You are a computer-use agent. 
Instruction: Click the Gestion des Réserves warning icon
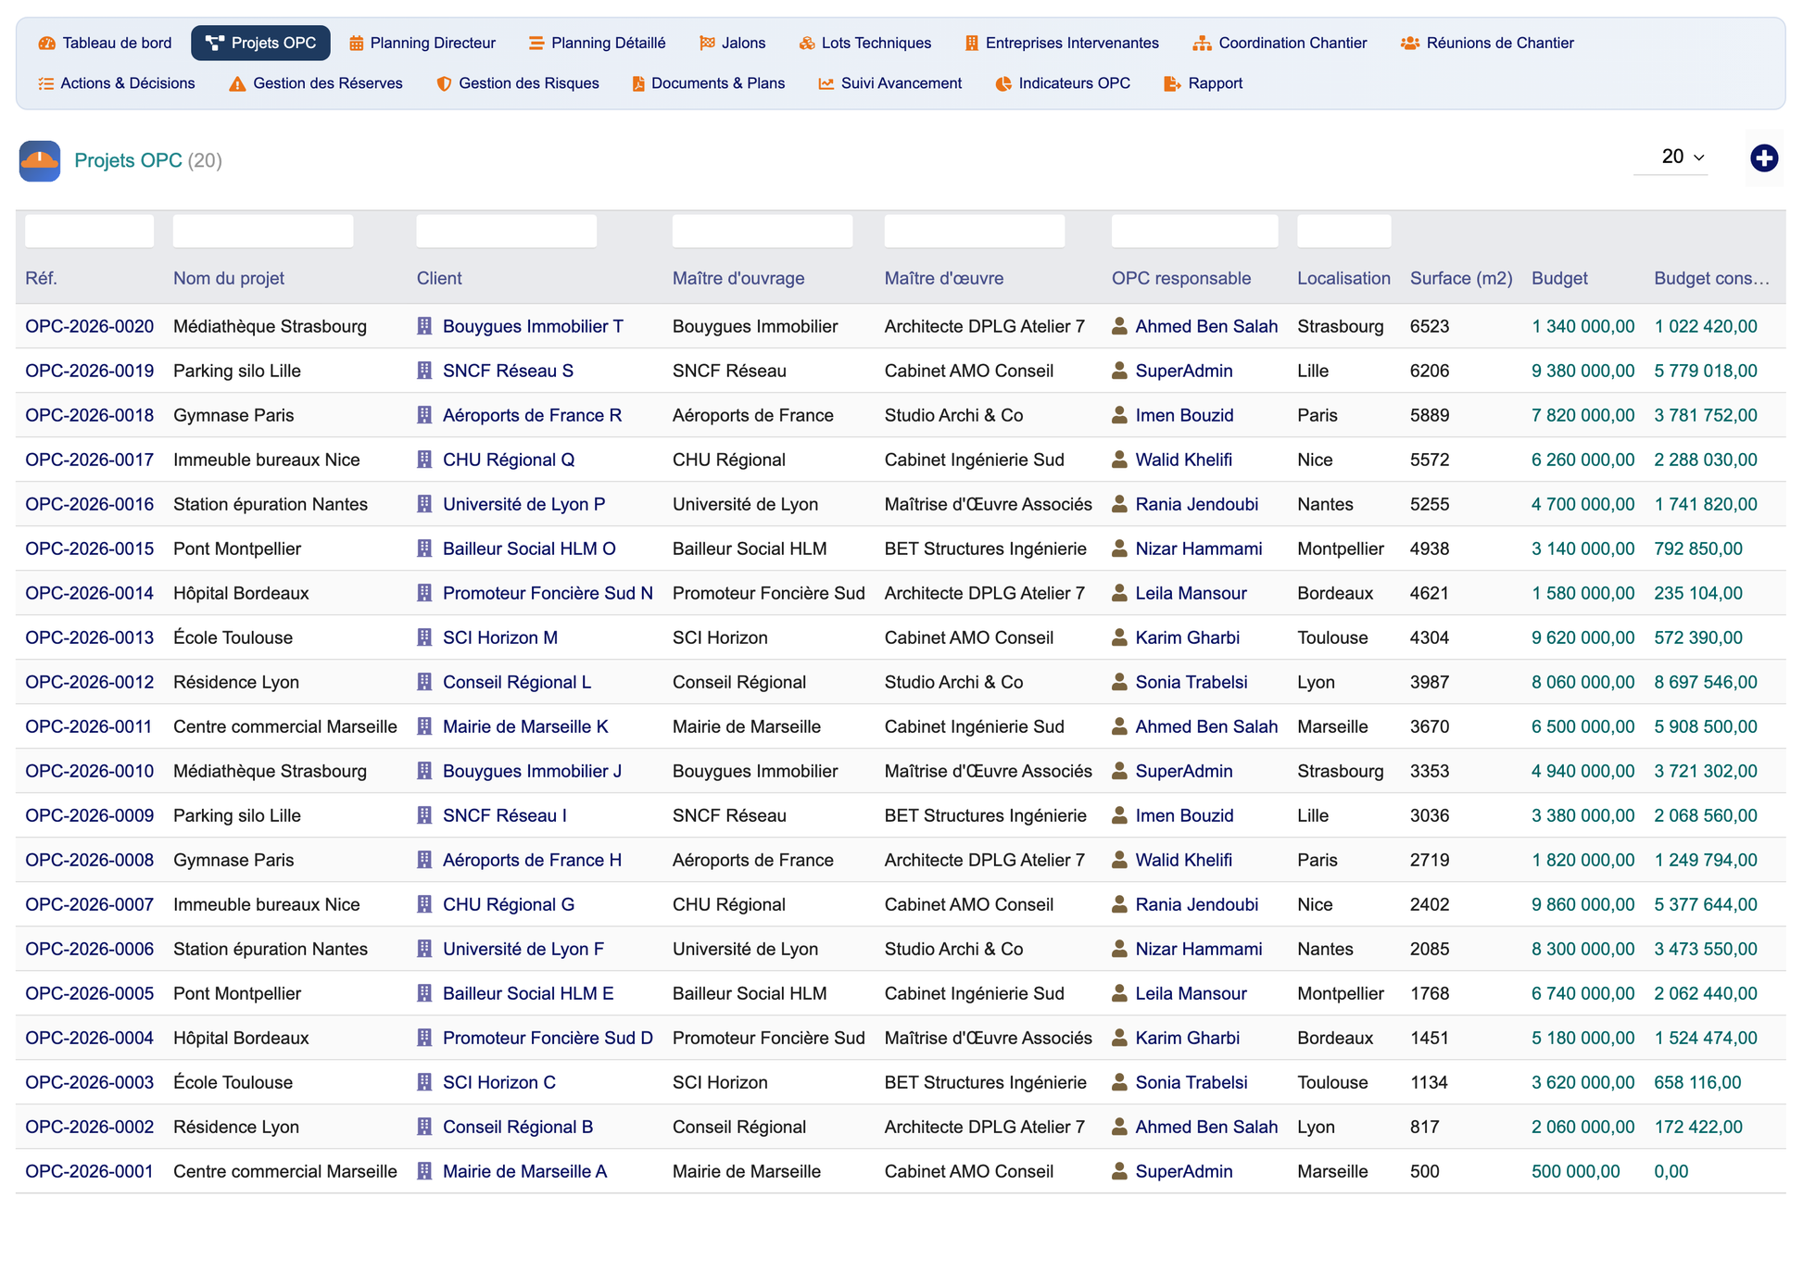click(237, 83)
